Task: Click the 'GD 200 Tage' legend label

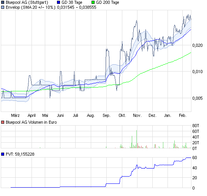Action: [107, 2]
